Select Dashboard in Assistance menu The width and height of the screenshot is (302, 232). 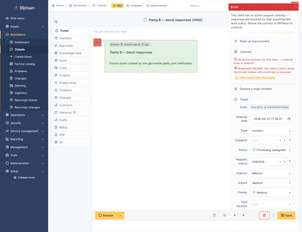pos(25,42)
